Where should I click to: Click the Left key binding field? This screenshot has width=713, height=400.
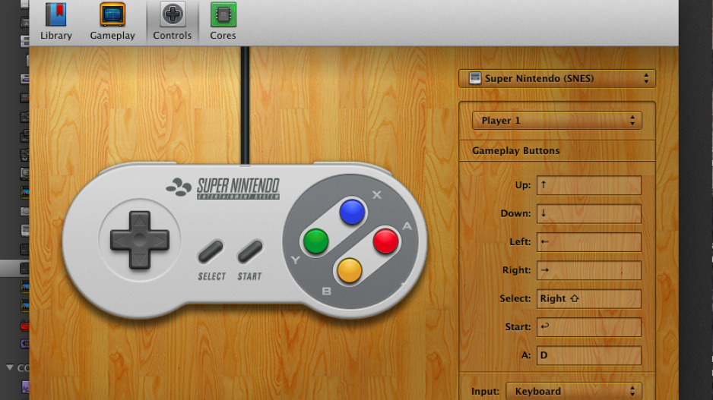[x=589, y=242]
